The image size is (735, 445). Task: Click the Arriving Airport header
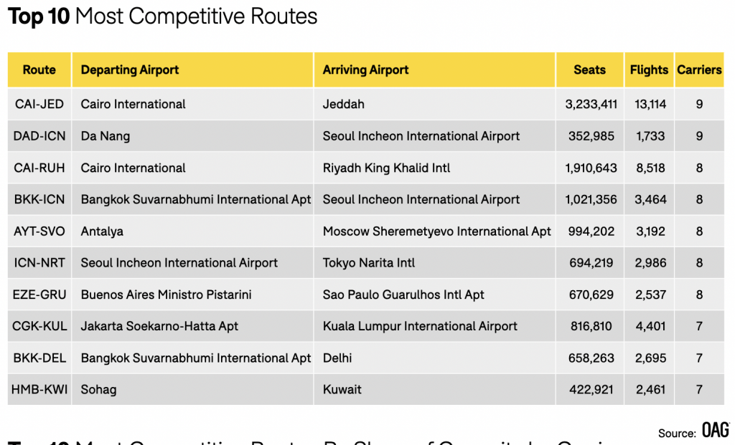(365, 70)
